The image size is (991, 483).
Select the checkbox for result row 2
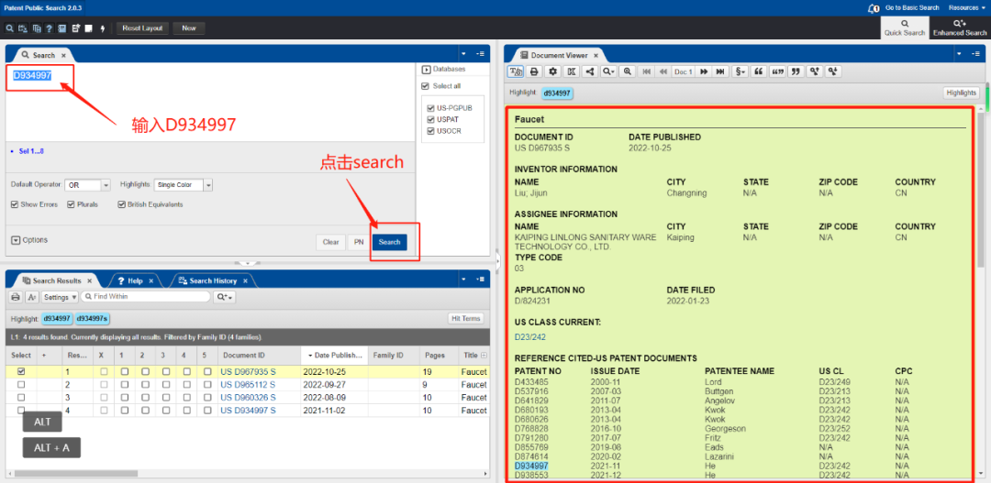tap(21, 385)
